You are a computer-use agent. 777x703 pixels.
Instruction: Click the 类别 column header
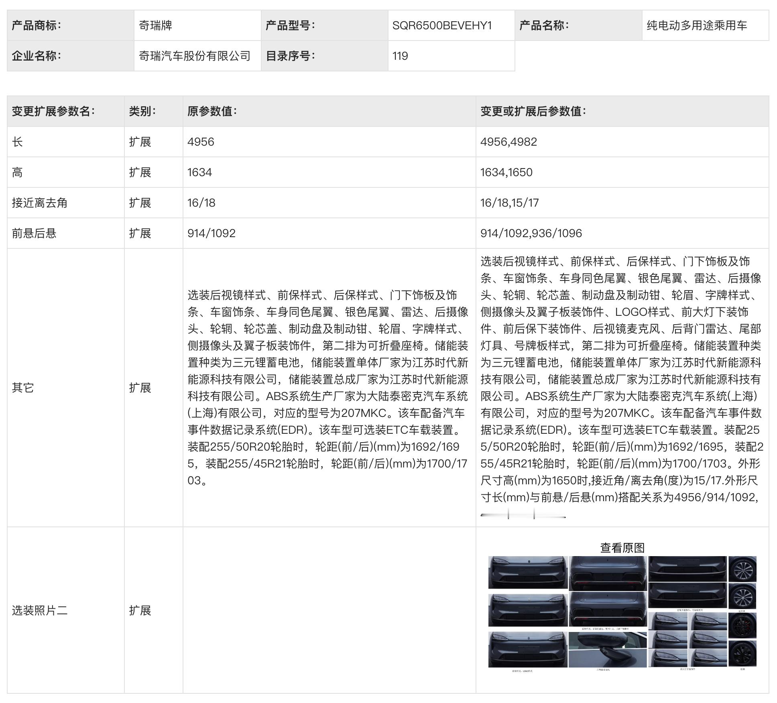pyautogui.click(x=154, y=111)
